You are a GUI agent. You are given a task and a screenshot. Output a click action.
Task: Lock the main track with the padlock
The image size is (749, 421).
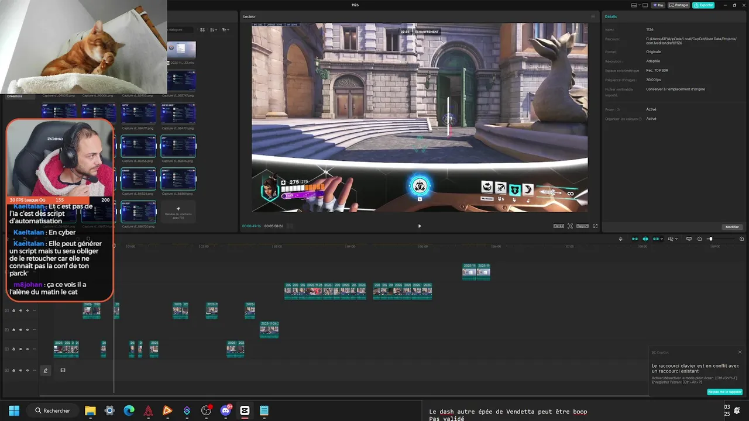coord(13,370)
